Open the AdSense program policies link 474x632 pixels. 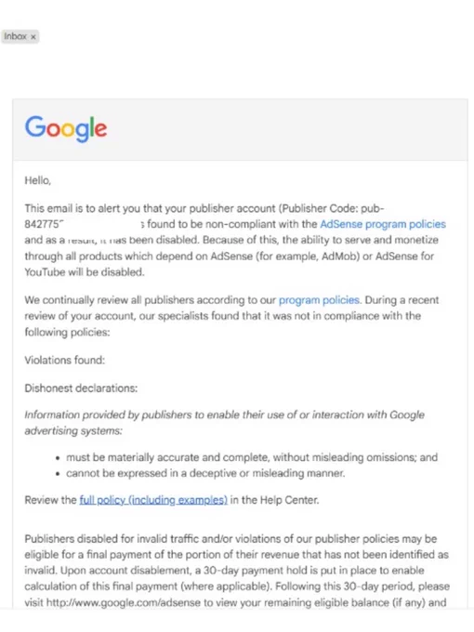(x=383, y=224)
